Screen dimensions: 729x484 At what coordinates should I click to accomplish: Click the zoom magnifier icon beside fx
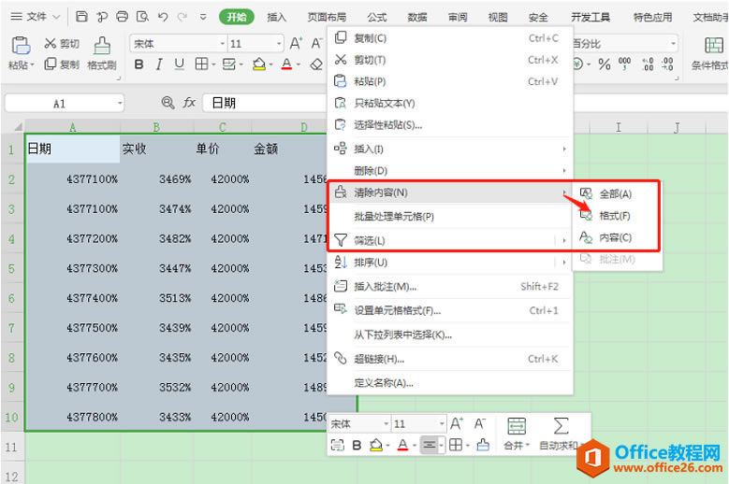168,102
